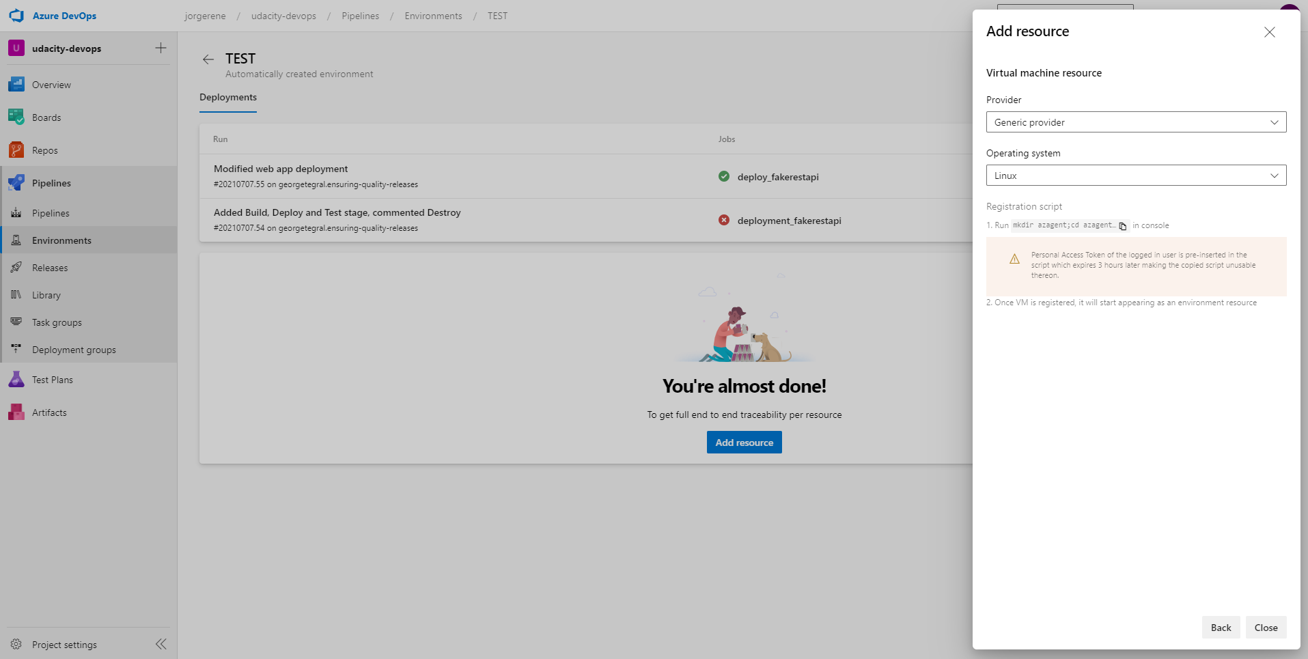Click the jorgerene breadcrumb
The width and height of the screenshot is (1308, 659).
point(205,16)
